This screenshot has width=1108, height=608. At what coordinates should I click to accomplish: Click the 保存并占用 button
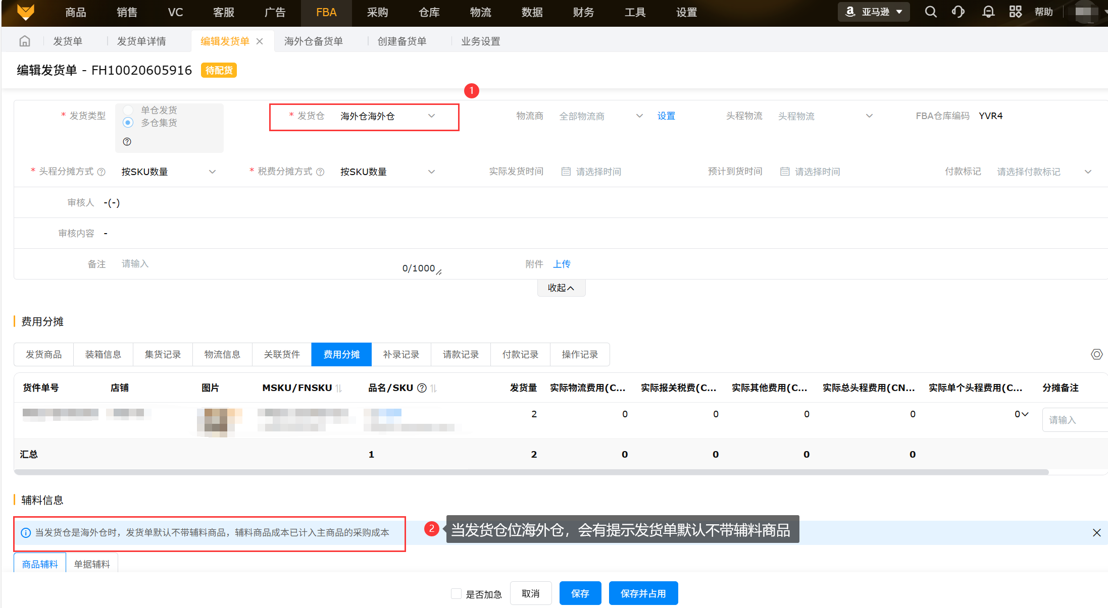coord(643,593)
